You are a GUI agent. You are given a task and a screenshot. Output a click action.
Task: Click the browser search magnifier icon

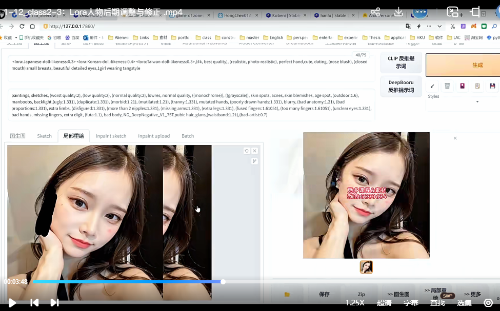(x=494, y=26)
